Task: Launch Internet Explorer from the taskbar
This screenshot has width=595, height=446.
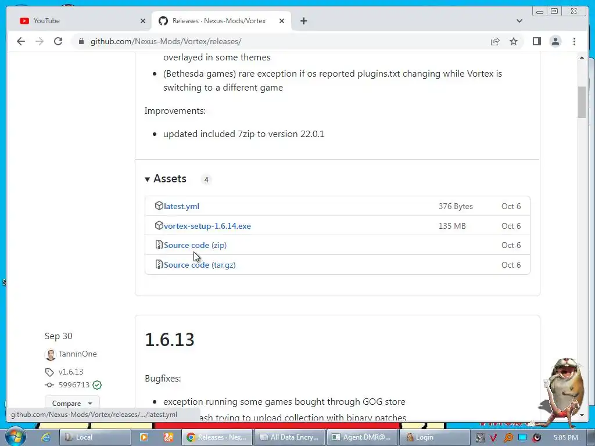Action: 45,437
